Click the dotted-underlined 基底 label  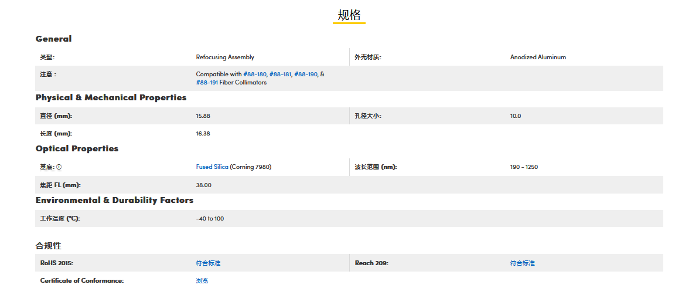click(47, 167)
